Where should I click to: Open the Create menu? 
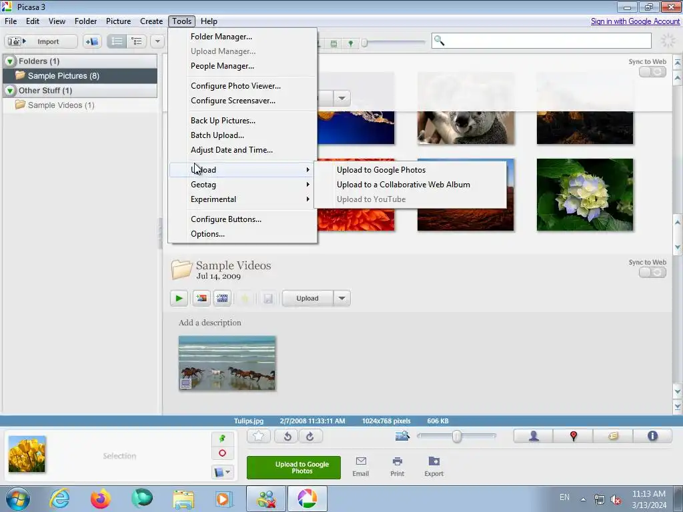pyautogui.click(x=151, y=21)
